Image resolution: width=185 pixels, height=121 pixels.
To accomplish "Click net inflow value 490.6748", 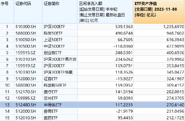I will (x=124, y=33).
